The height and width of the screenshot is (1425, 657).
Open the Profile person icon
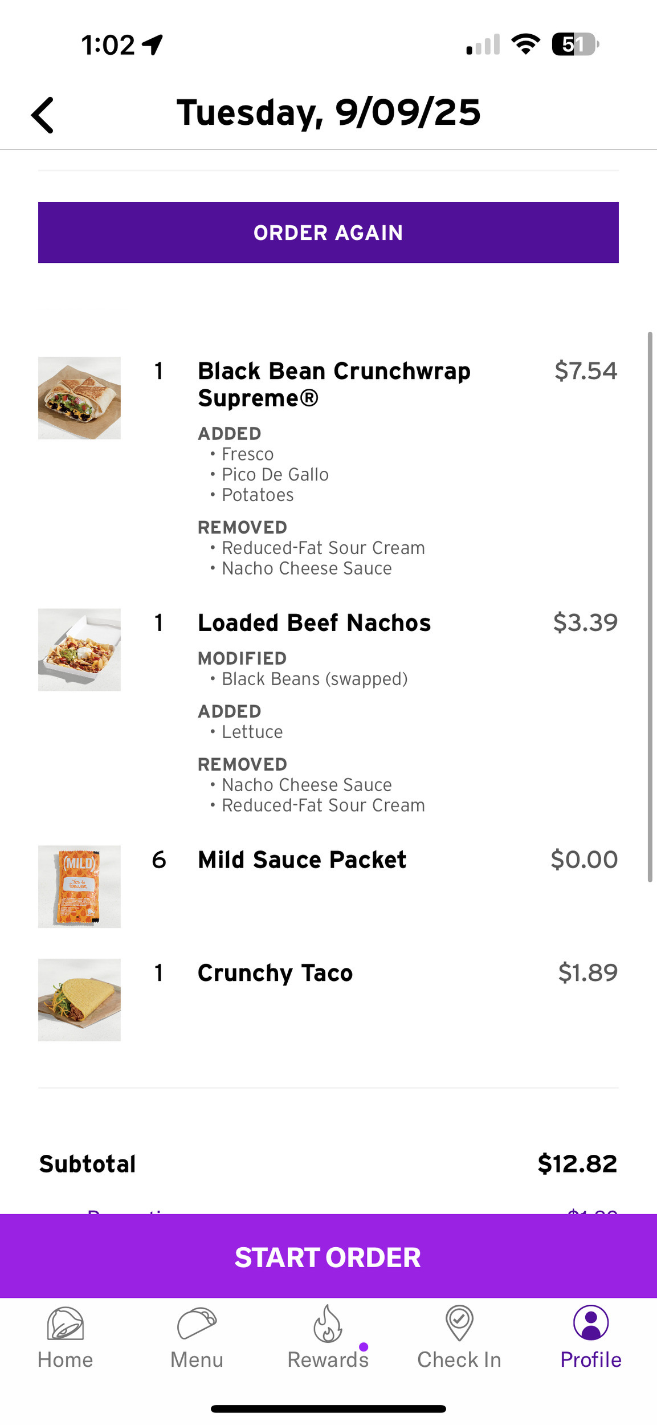pos(591,1324)
